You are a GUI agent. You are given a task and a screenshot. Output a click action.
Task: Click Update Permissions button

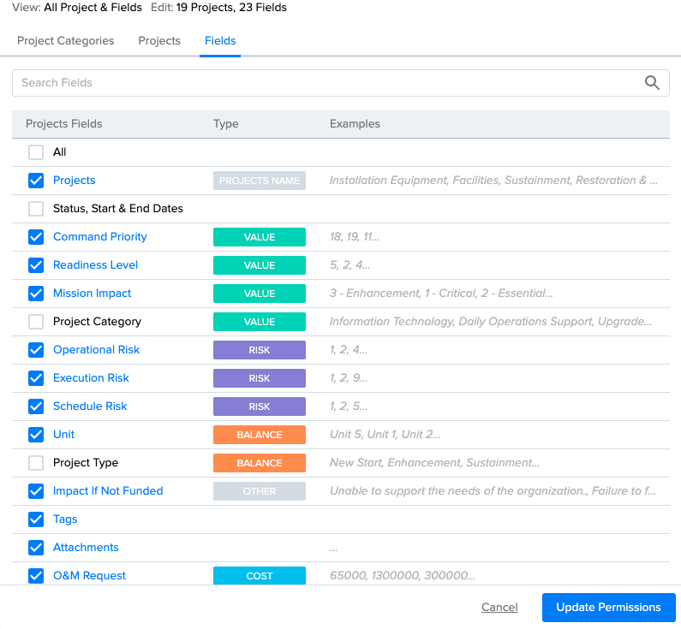tap(608, 607)
